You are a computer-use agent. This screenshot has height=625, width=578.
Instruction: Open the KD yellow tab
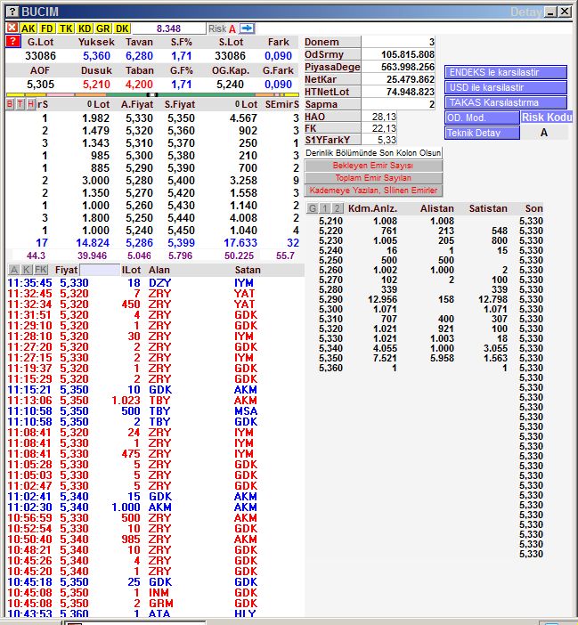(x=85, y=28)
